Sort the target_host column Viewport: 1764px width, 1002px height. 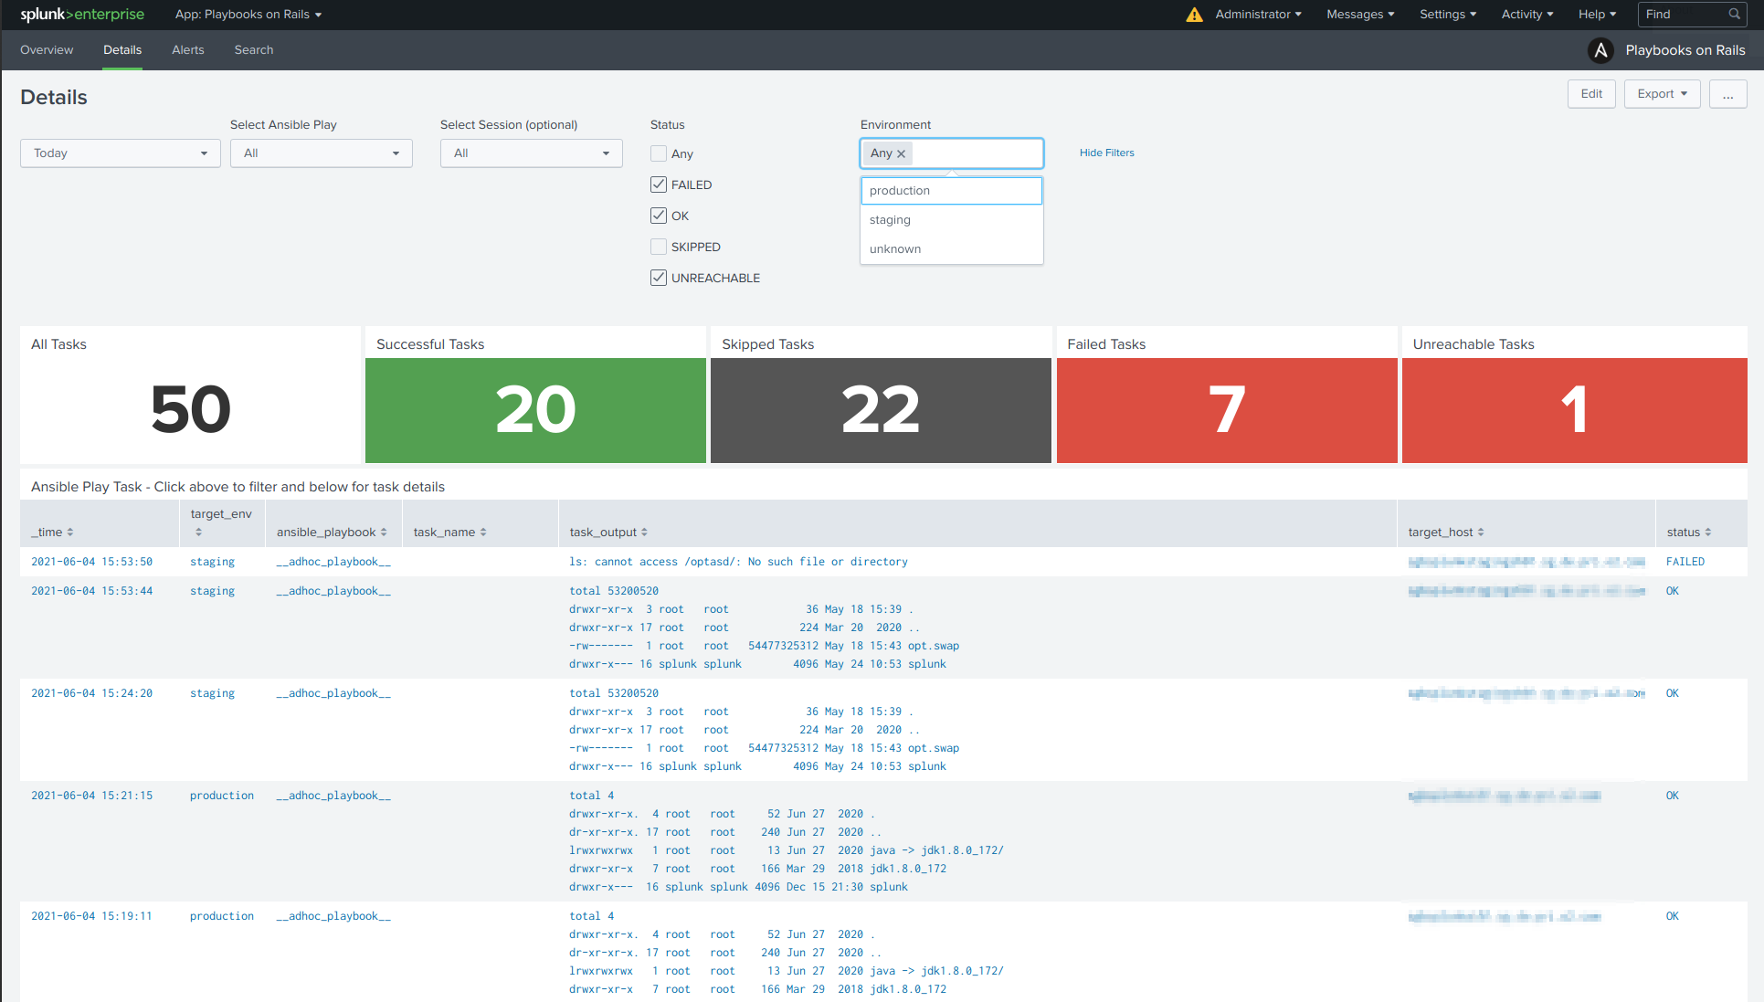(x=1481, y=533)
